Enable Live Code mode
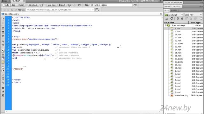This screenshot has height=114, width=204. (x=33, y=5)
